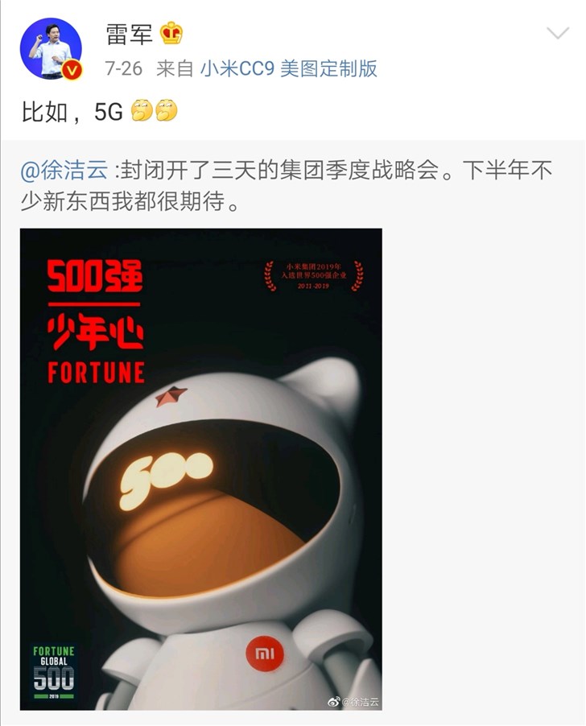Open the 雷军 username link
The height and width of the screenshot is (726, 586).
pyautogui.click(x=129, y=34)
